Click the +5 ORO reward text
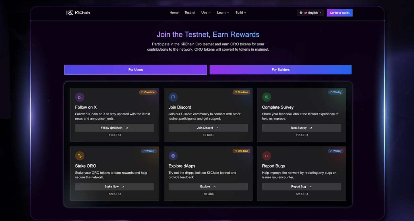414x221 pixels. click(208, 135)
